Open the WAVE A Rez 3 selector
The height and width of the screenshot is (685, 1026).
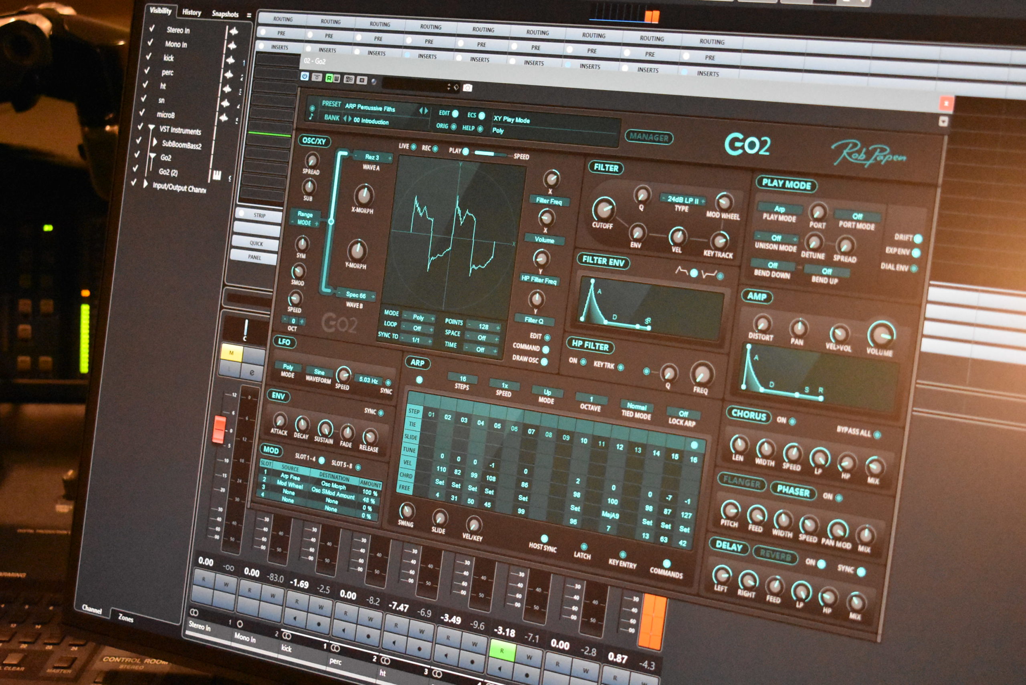372,157
